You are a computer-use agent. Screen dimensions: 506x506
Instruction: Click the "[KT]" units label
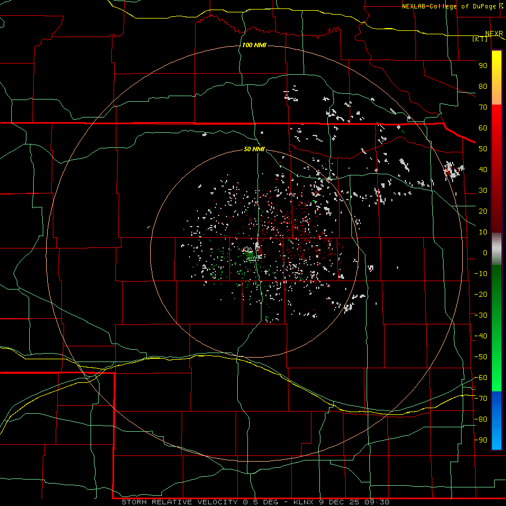click(480, 39)
